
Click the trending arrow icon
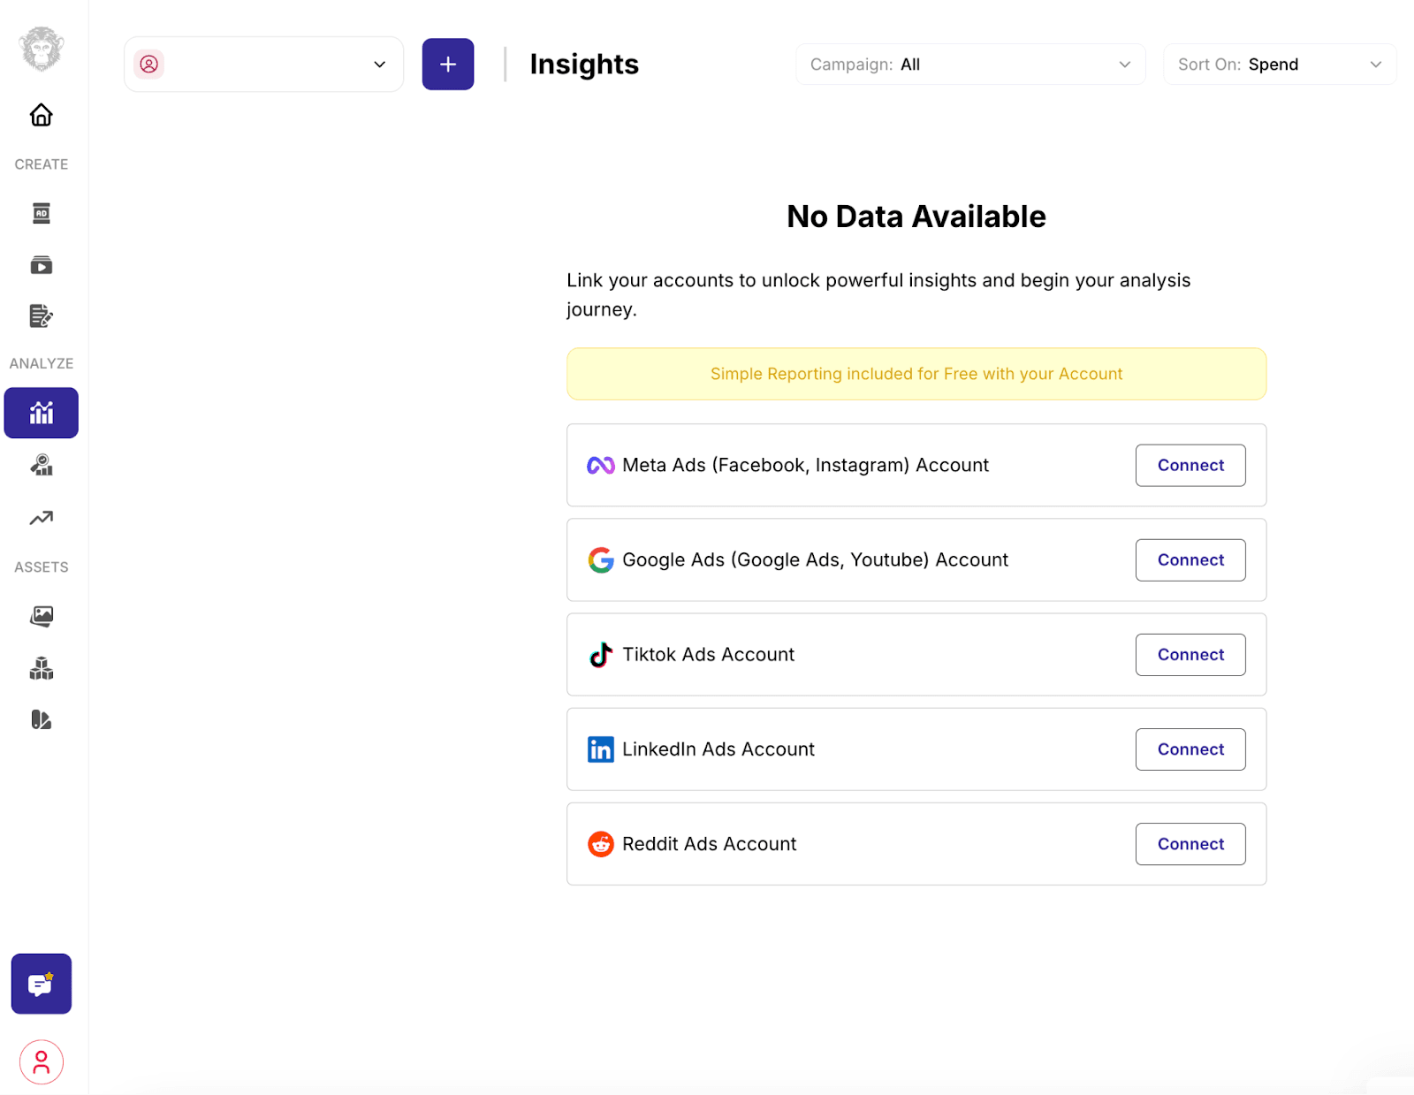pos(41,518)
